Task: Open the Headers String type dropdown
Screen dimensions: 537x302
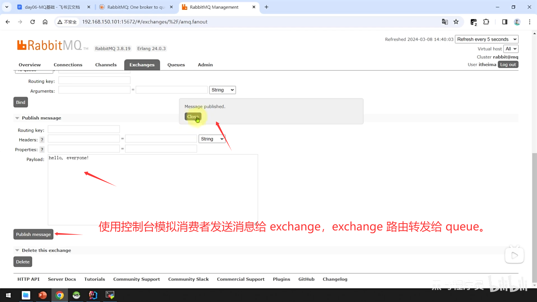Action: tap(212, 139)
